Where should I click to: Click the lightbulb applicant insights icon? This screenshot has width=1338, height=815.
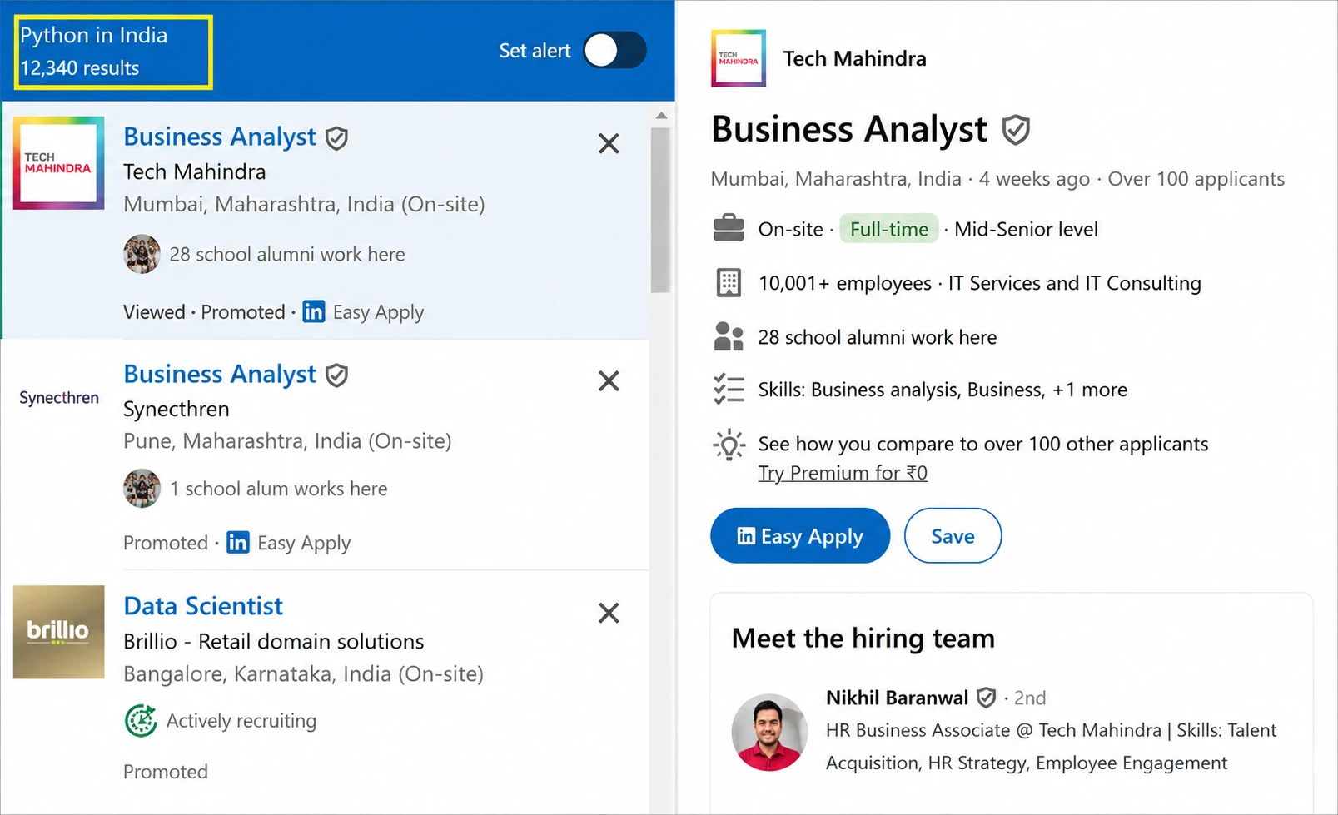pyautogui.click(x=729, y=445)
